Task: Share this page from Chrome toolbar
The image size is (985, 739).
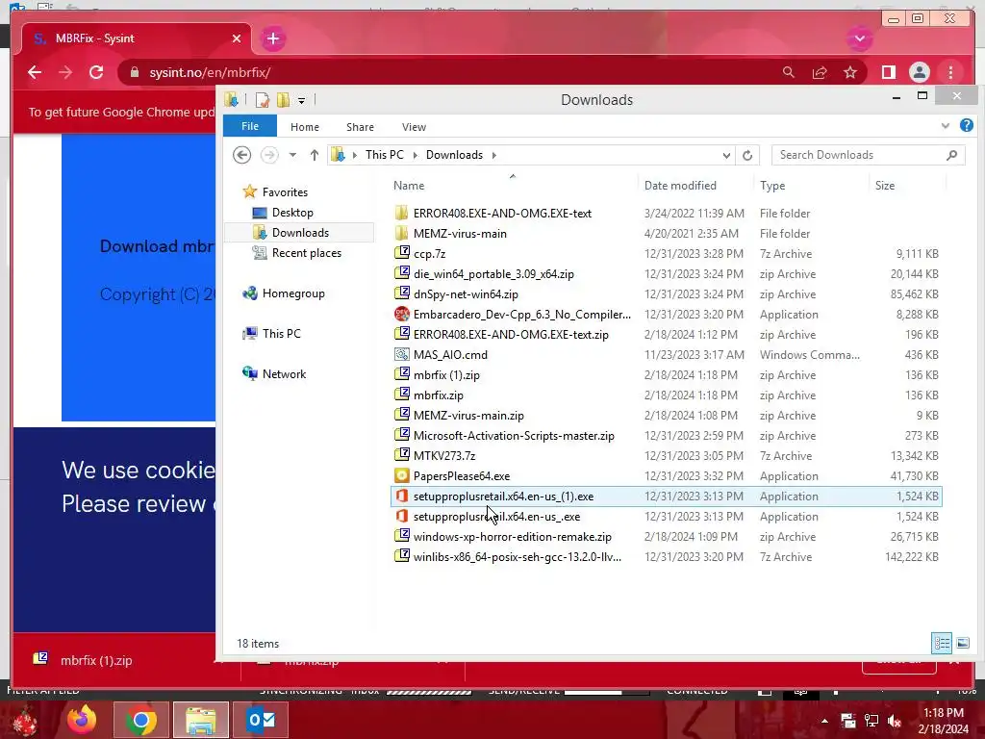Action: [820, 72]
